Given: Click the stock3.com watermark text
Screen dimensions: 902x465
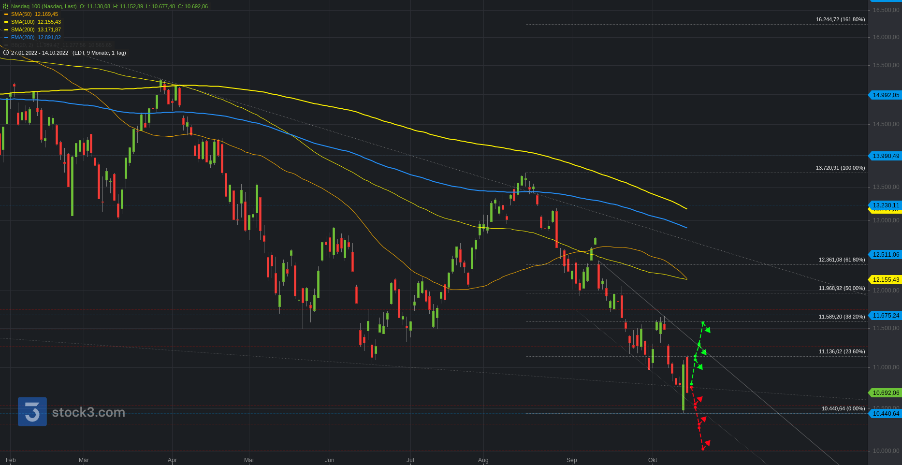Looking at the screenshot, I should [x=88, y=412].
